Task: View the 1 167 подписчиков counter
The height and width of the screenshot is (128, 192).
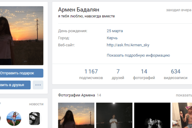Action: 91,74
